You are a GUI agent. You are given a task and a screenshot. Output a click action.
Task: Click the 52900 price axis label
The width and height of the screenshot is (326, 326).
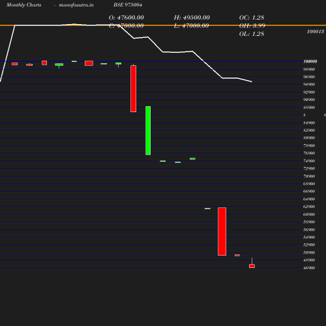tap(309, 244)
